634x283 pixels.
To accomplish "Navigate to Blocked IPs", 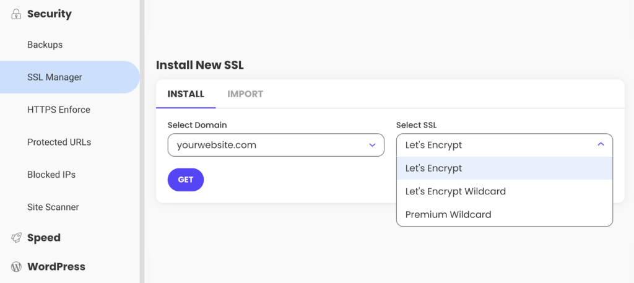I will [51, 175].
